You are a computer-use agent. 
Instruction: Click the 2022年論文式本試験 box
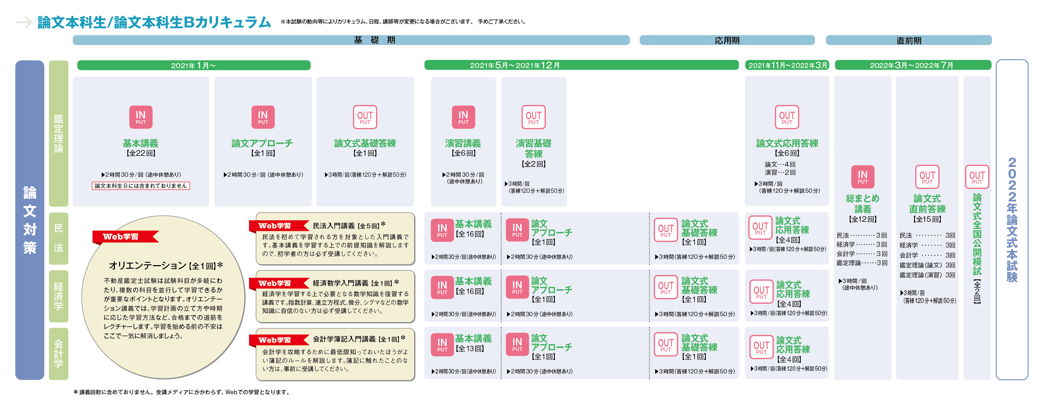click(1012, 220)
